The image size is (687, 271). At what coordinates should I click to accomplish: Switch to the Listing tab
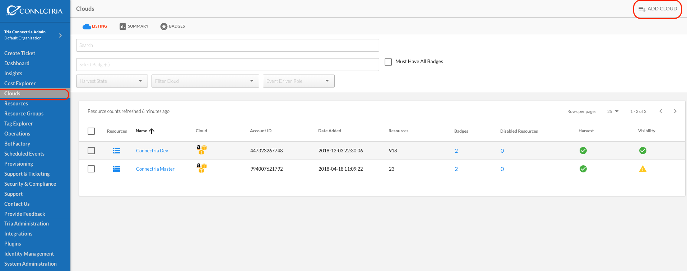95,26
